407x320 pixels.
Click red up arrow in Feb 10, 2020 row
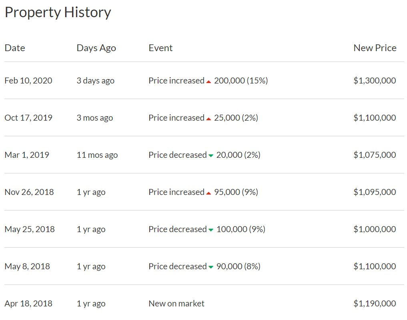209,81
